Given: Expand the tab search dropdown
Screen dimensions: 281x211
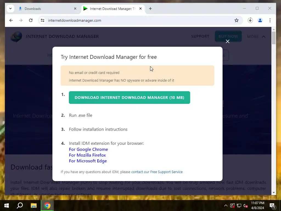Looking at the screenshot, I should click(10, 9).
